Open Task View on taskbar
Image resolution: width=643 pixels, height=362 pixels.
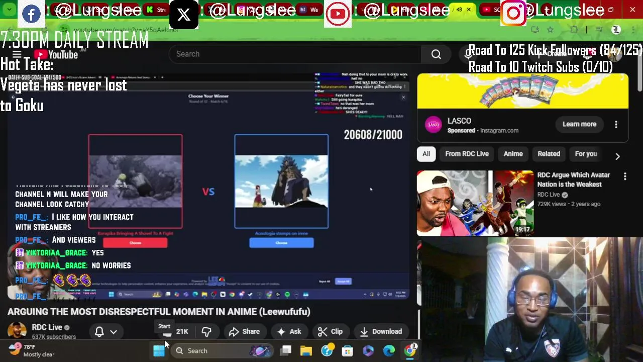(286, 350)
